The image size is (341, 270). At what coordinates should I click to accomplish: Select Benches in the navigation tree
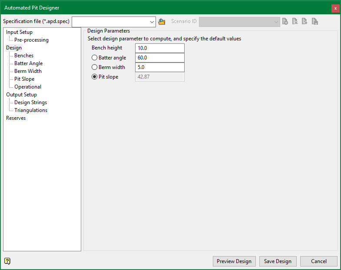click(x=24, y=56)
